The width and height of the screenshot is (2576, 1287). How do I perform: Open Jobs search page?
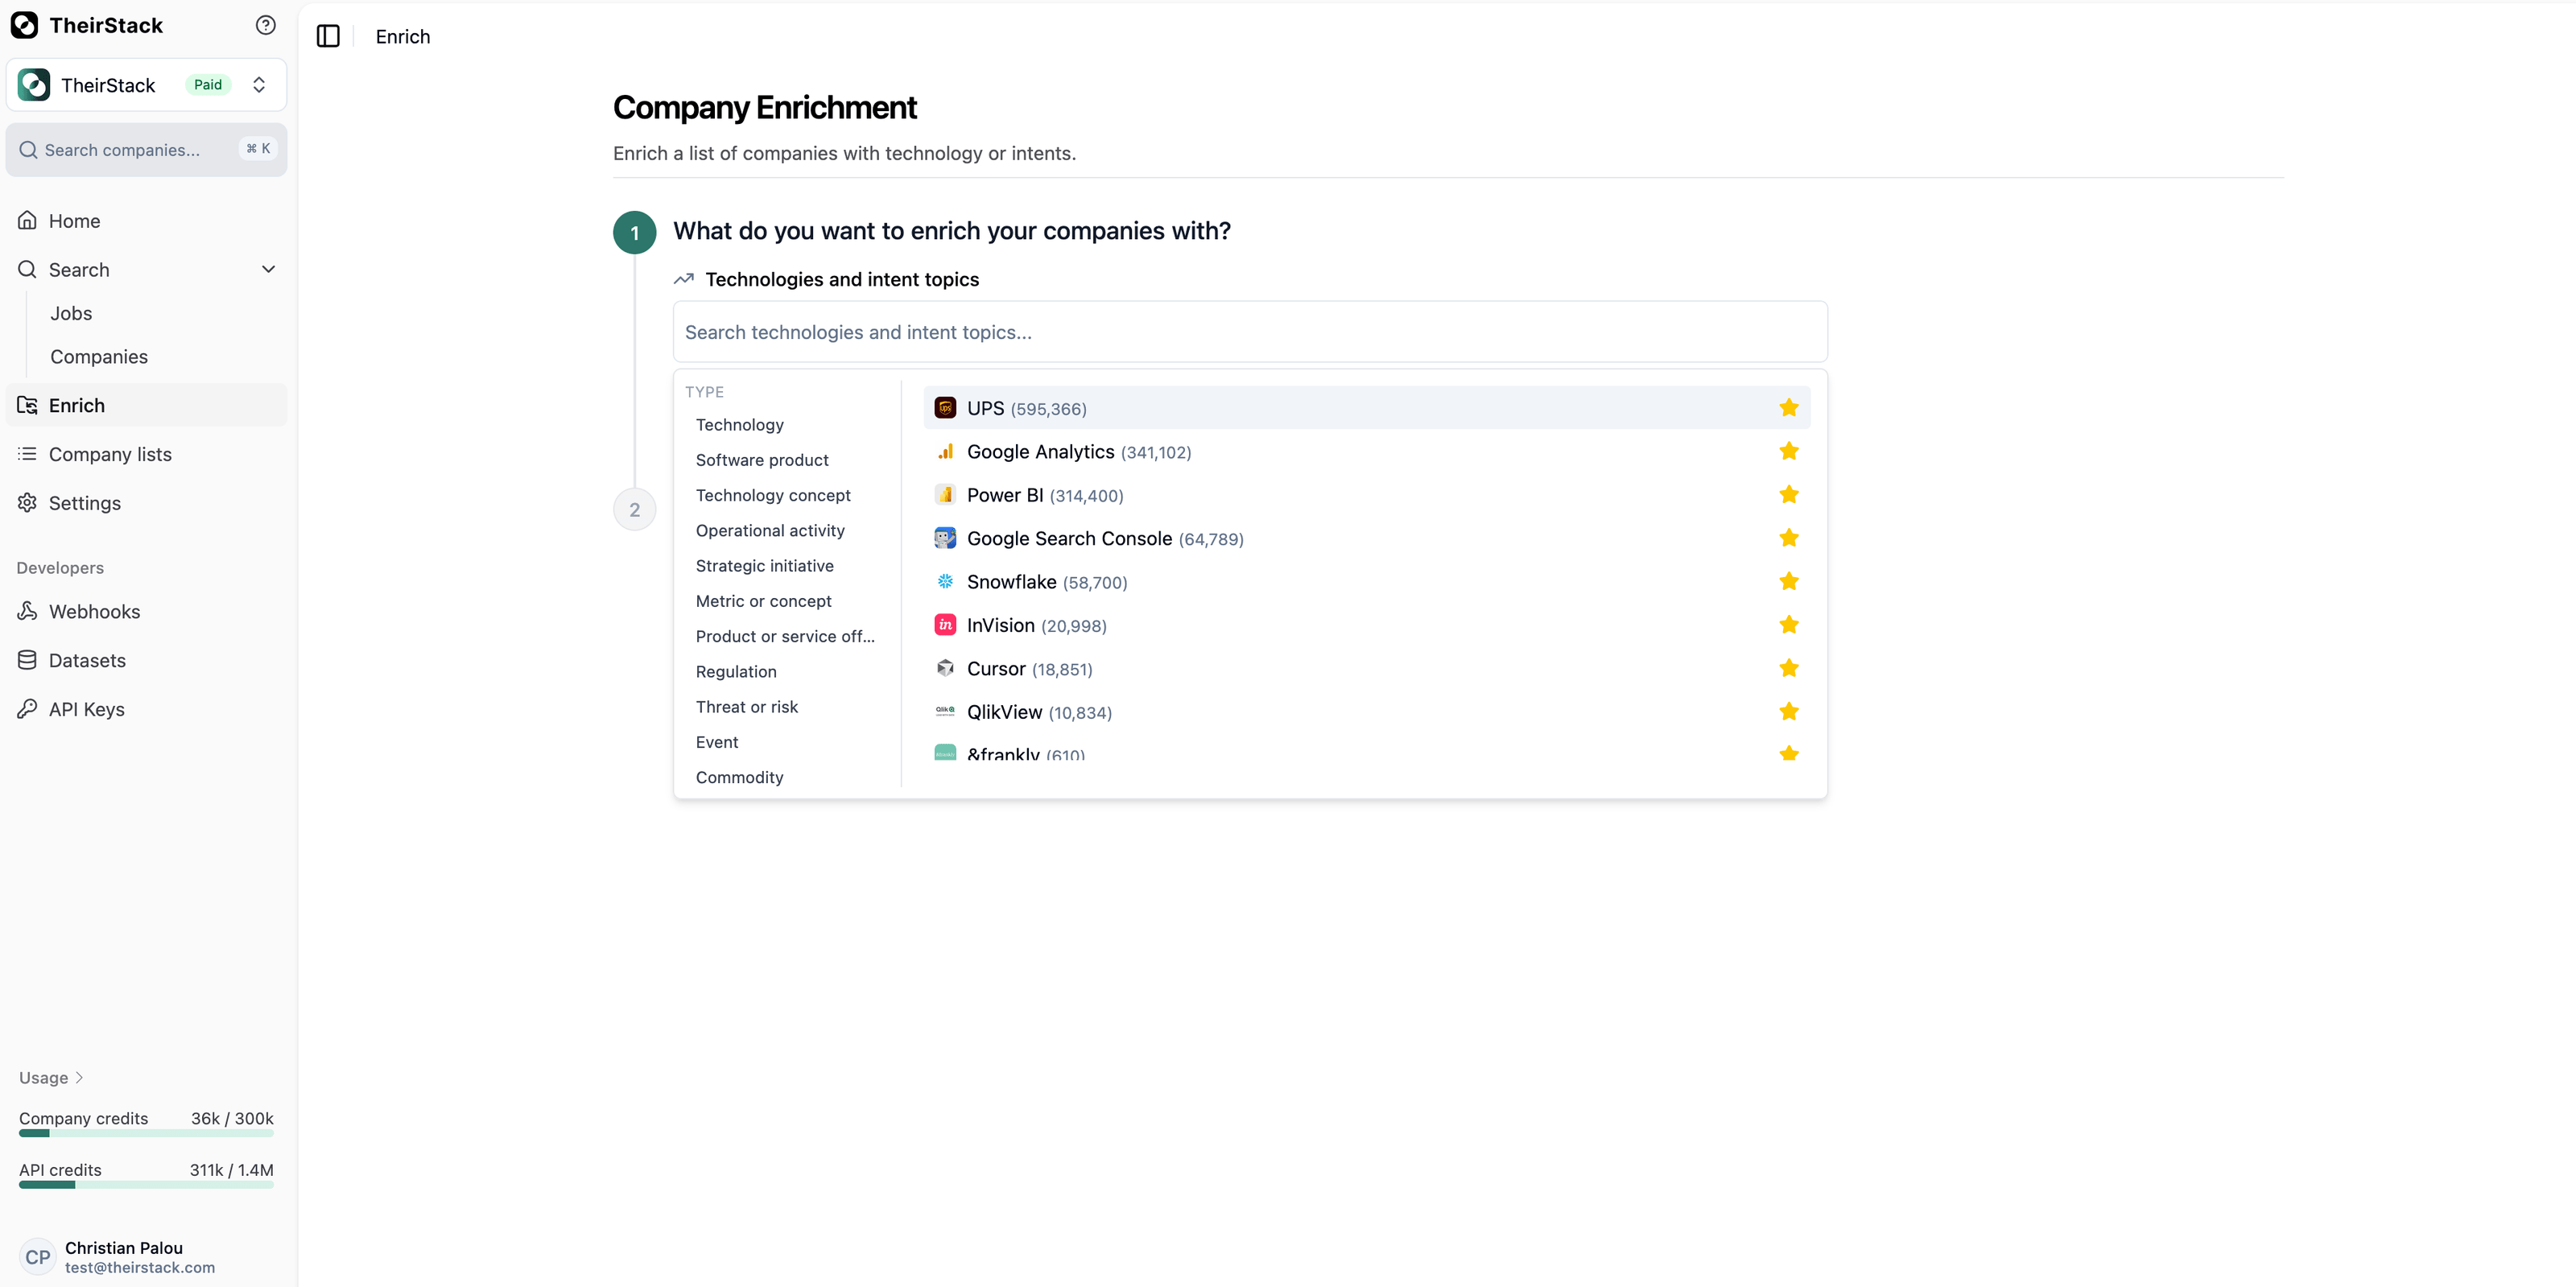(x=71, y=313)
